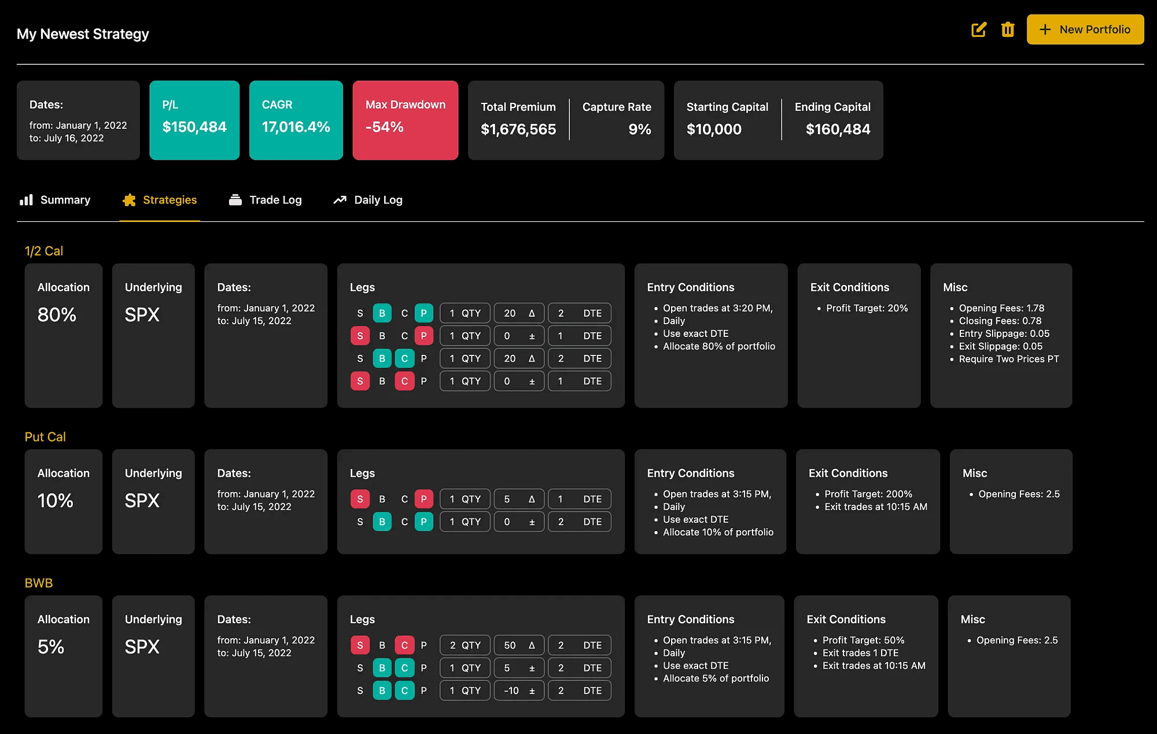Viewport: 1157px width, 734px height.
Task: Click the teal P/L stat card
Action: tap(194, 120)
